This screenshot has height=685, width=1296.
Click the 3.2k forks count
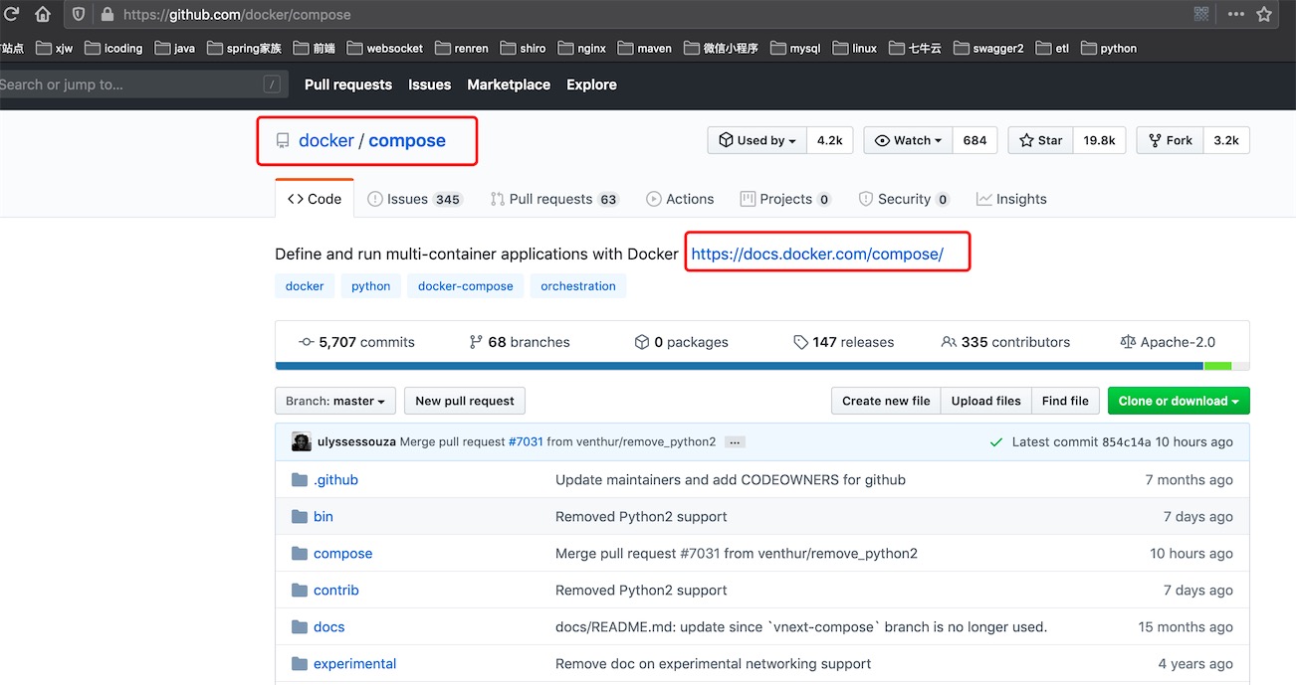tap(1226, 140)
